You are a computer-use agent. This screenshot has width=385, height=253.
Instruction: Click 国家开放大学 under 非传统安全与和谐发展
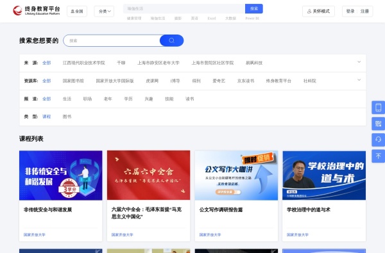pyautogui.click(x=35, y=235)
